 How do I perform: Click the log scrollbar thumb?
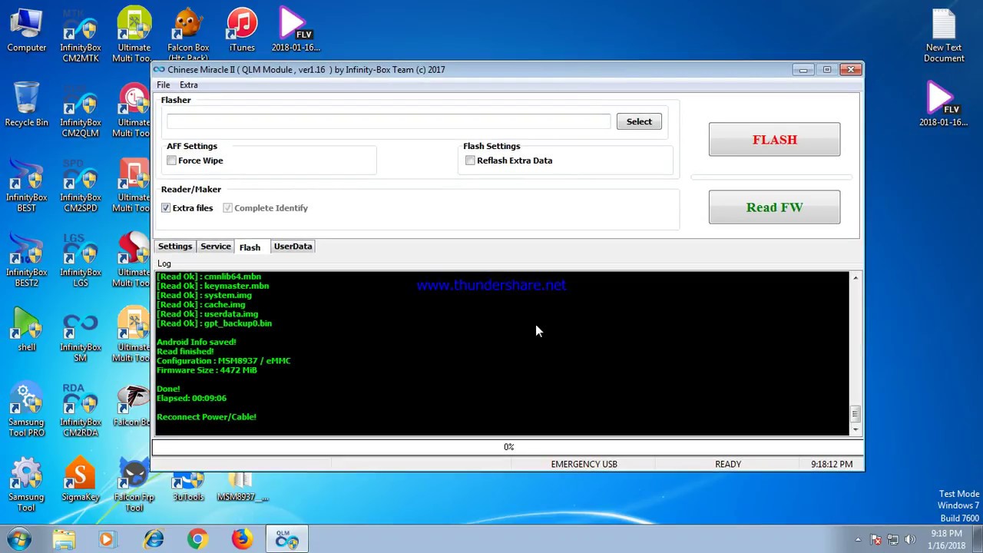point(855,415)
